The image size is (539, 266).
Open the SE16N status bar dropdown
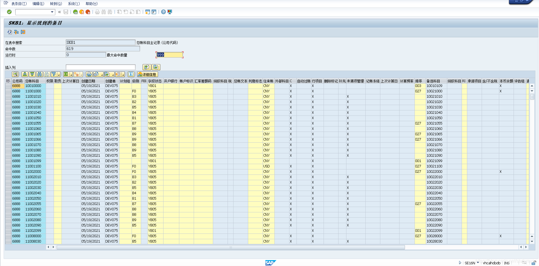click(478, 263)
